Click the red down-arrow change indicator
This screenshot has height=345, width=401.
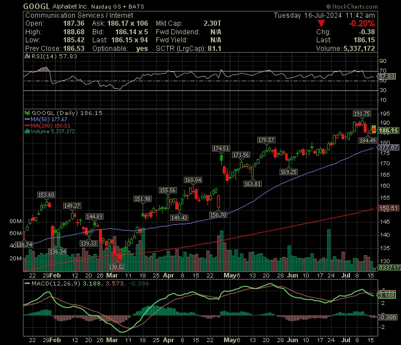tap(321, 23)
